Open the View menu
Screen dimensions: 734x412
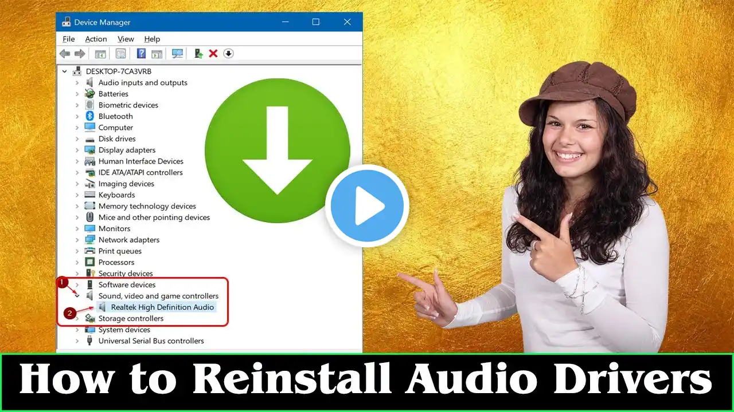pos(126,39)
